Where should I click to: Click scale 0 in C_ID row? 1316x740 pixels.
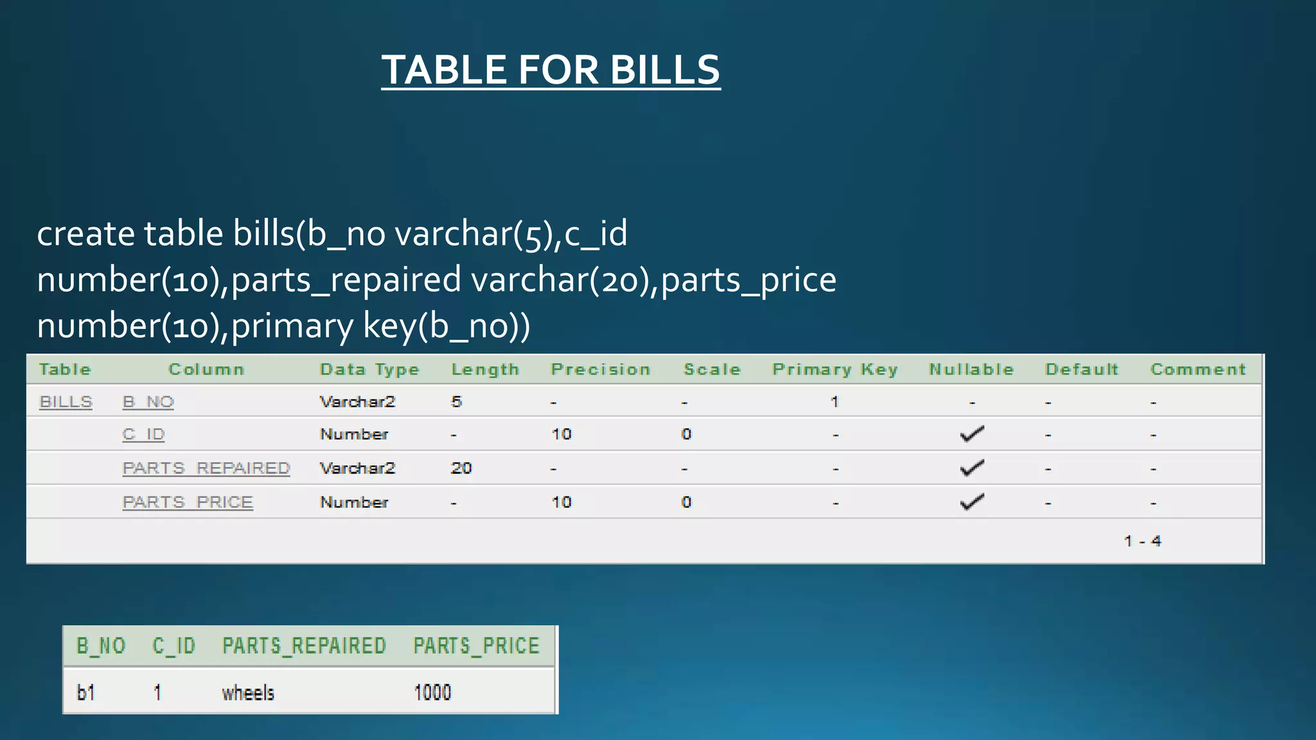pyautogui.click(x=686, y=435)
